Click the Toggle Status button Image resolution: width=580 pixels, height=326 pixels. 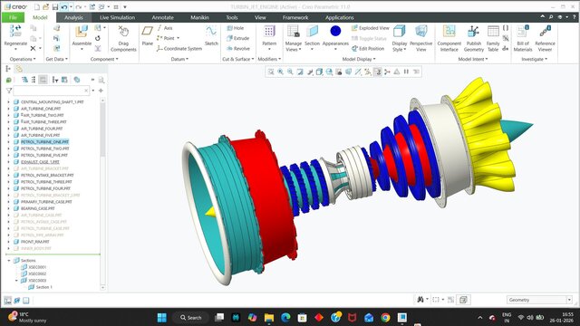click(369, 38)
